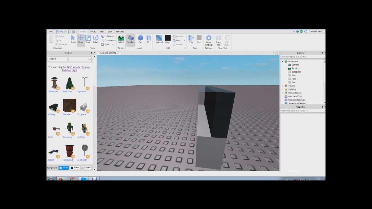Open the help question mark icon
Screen dimensions: 372x209
point(298,31)
